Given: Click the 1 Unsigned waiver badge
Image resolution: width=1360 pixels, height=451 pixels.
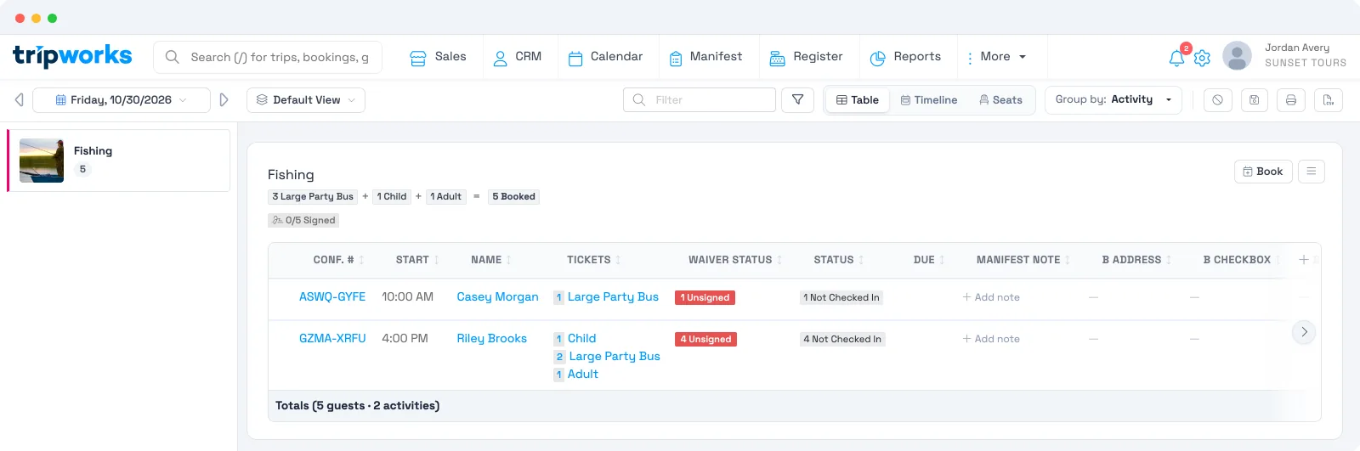Looking at the screenshot, I should point(705,298).
